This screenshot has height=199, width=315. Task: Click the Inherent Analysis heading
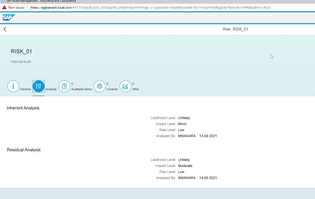pos(23,108)
